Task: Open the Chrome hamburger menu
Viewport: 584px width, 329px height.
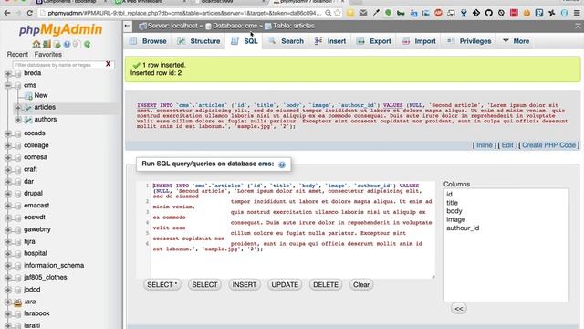Action: [577, 13]
